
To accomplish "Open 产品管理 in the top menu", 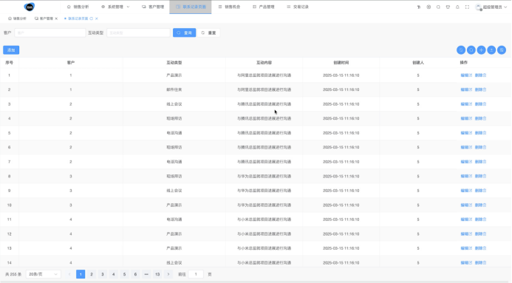I will pyautogui.click(x=264, y=7).
